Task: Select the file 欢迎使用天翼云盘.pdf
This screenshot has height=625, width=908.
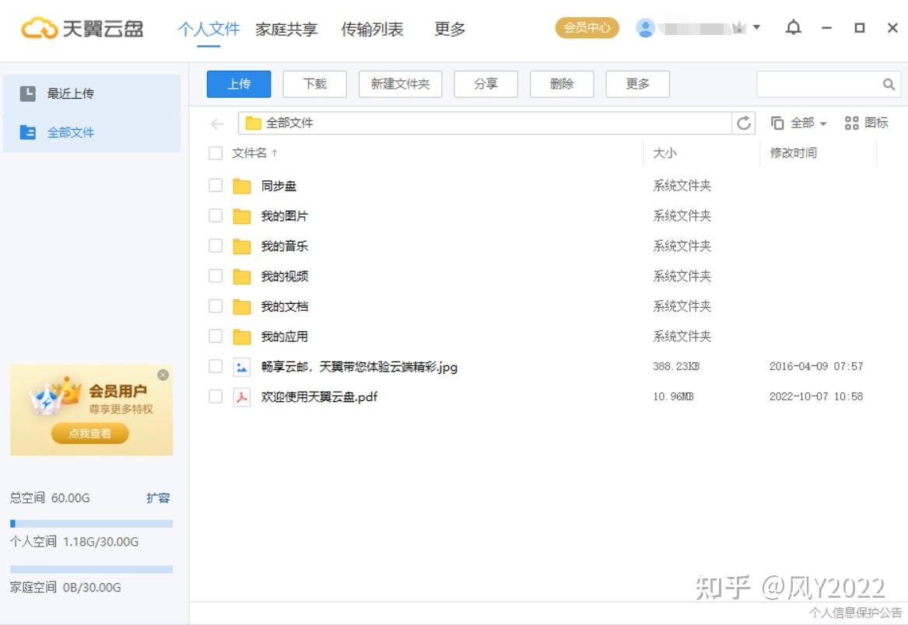Action: click(319, 396)
